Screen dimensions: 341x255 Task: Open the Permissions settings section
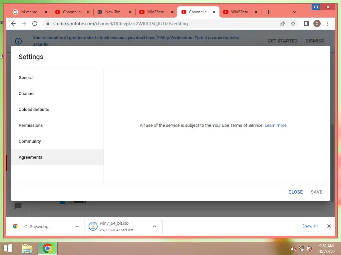[57, 125]
